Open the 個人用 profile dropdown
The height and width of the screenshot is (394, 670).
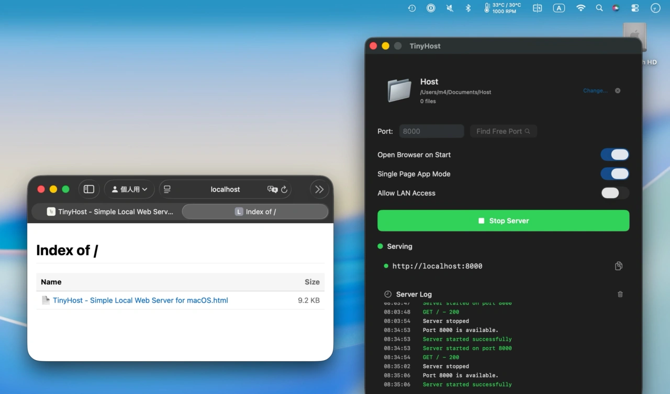(129, 189)
